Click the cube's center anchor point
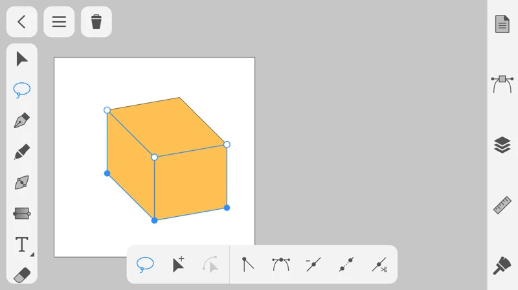Viewport: 518px width, 290px height. point(154,157)
